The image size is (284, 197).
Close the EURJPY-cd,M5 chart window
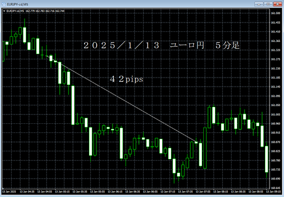click(x=278, y=4)
